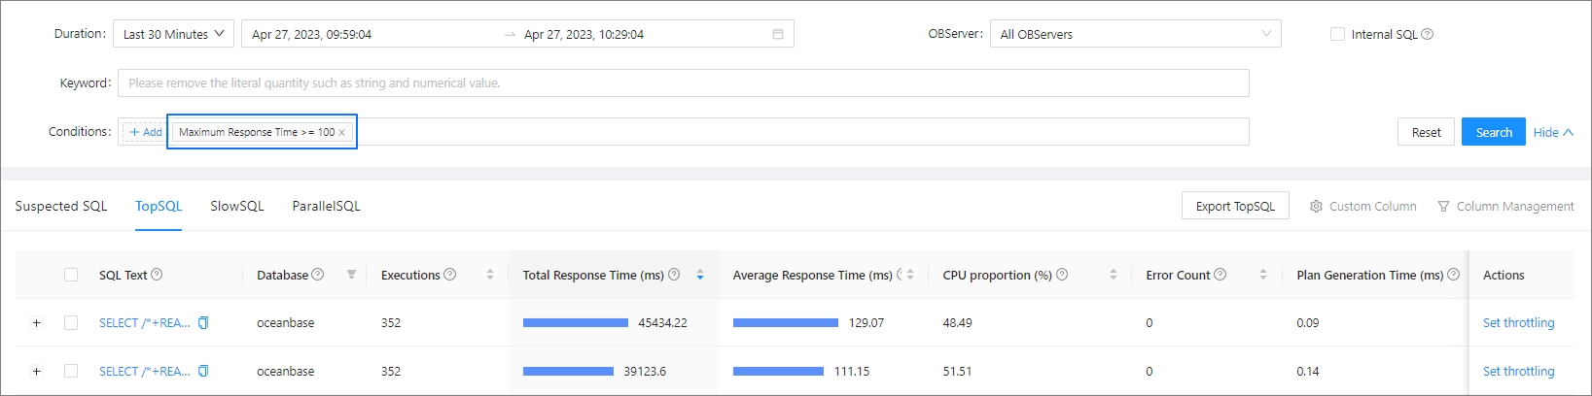Viewport: 1592px width, 396px height.
Task: Open the Database column filter icon
Action: coord(351,276)
